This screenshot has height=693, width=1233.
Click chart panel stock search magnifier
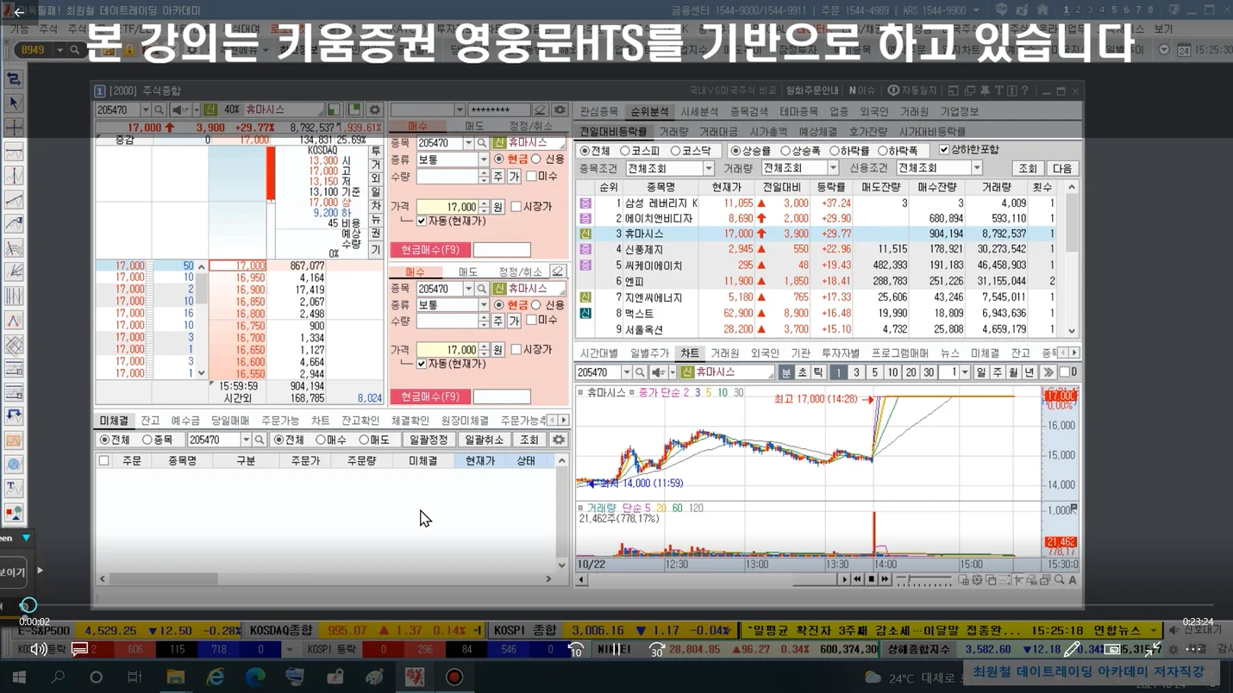pyautogui.click(x=640, y=372)
